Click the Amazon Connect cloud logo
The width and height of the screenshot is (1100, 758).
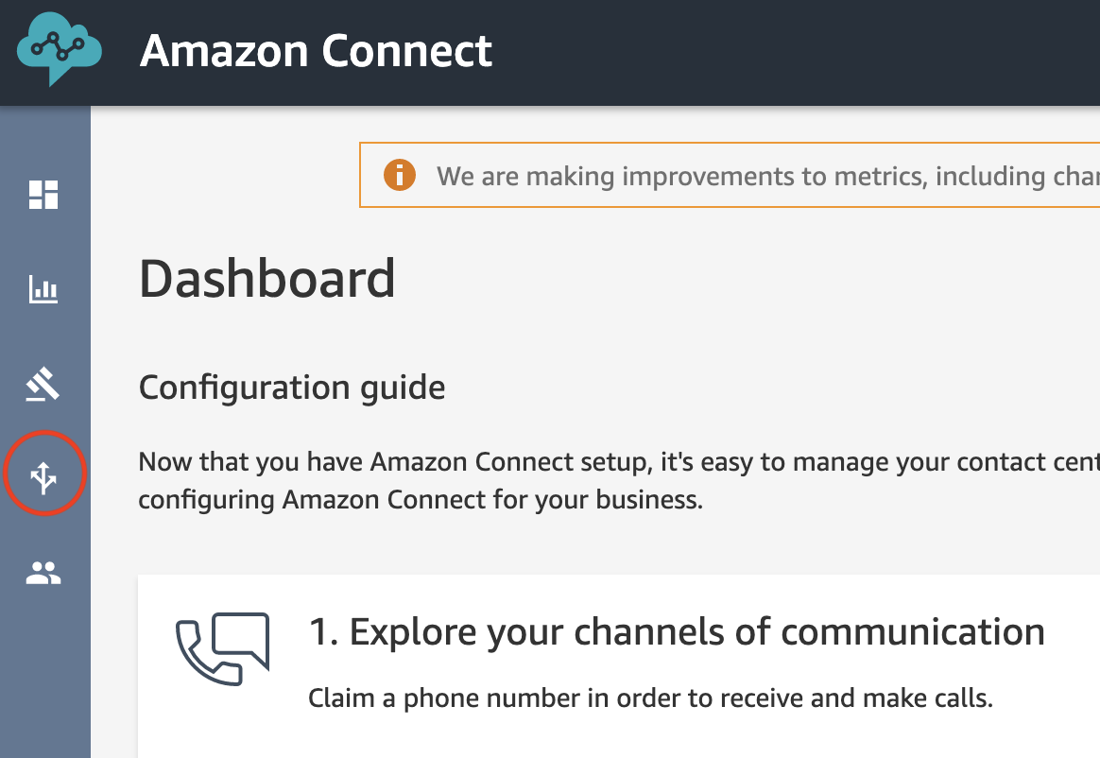pos(59,49)
